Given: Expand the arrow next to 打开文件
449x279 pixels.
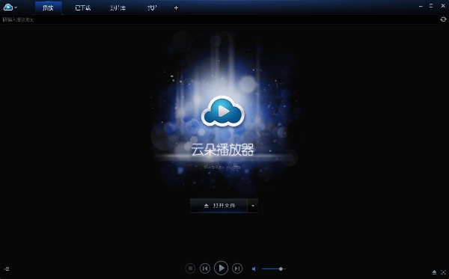Looking at the screenshot, I should point(253,206).
